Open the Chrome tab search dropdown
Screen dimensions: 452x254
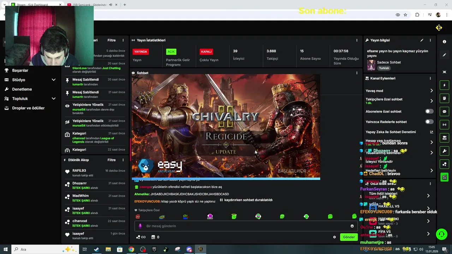click(4, 5)
